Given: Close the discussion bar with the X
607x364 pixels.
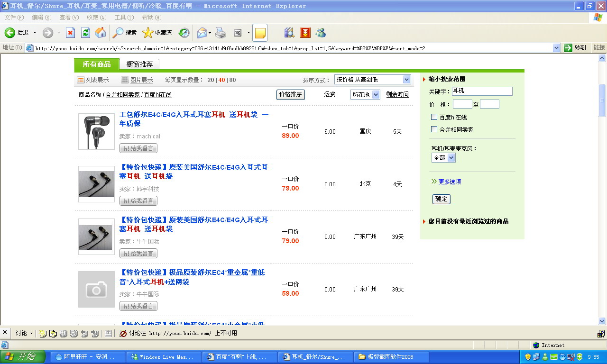Looking at the screenshot, I should [5, 333].
